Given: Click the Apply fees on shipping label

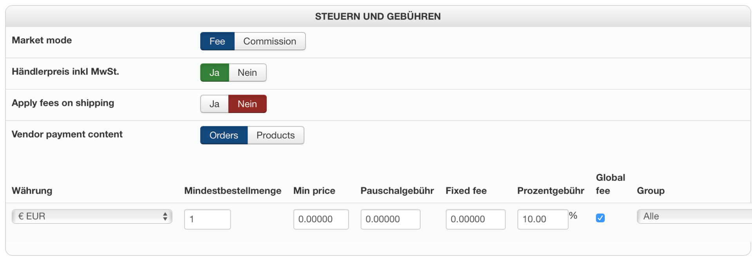Looking at the screenshot, I should point(63,103).
